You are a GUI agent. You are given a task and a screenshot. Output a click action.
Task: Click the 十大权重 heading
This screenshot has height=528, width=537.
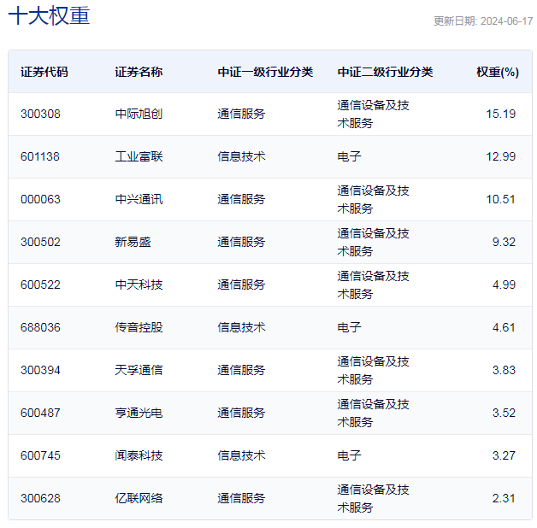pyautogui.click(x=49, y=15)
